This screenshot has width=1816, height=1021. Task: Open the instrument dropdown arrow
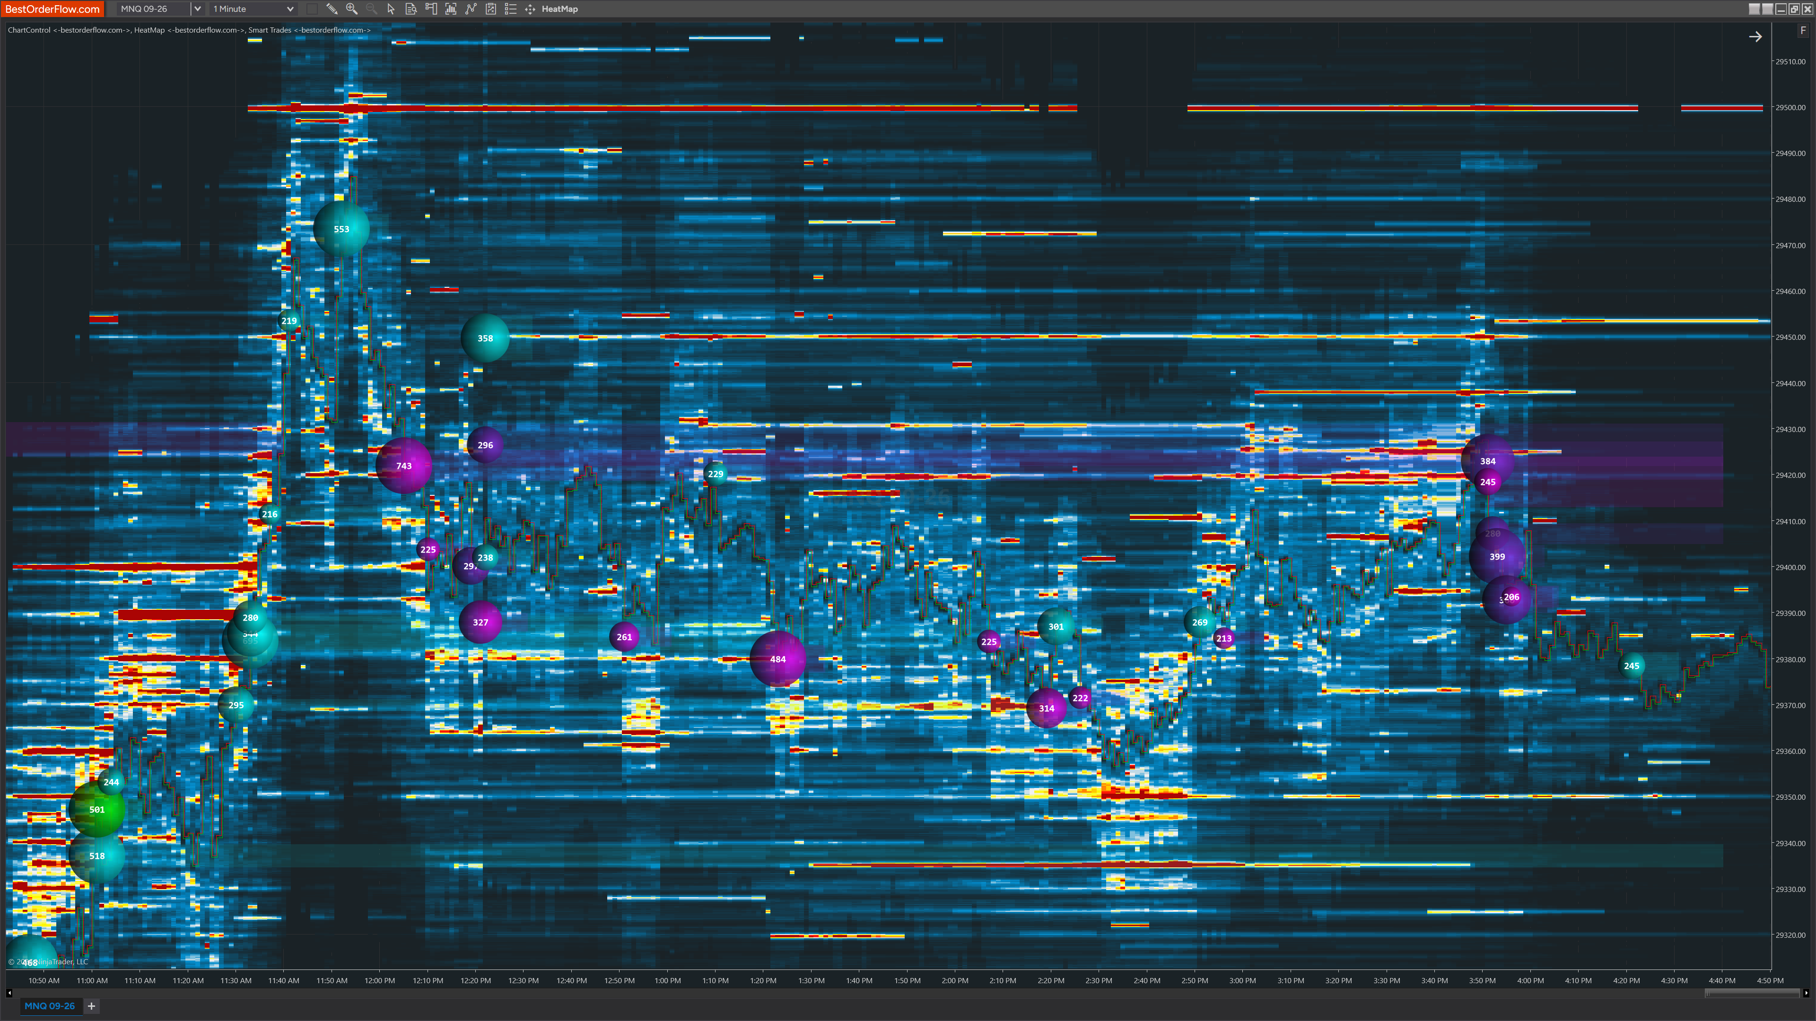pyautogui.click(x=197, y=9)
